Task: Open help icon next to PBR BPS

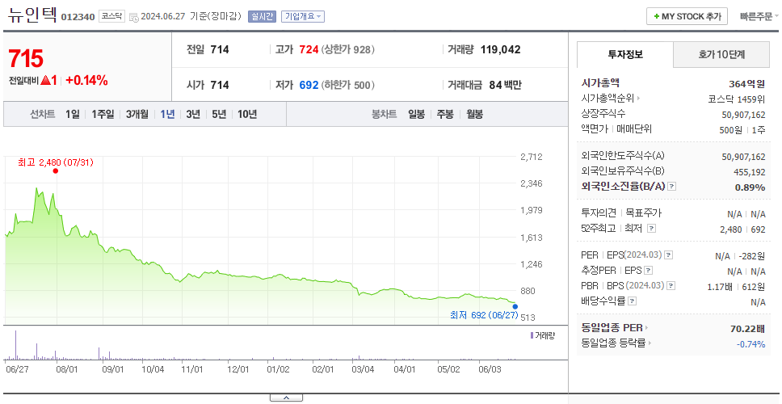Action: click(671, 286)
